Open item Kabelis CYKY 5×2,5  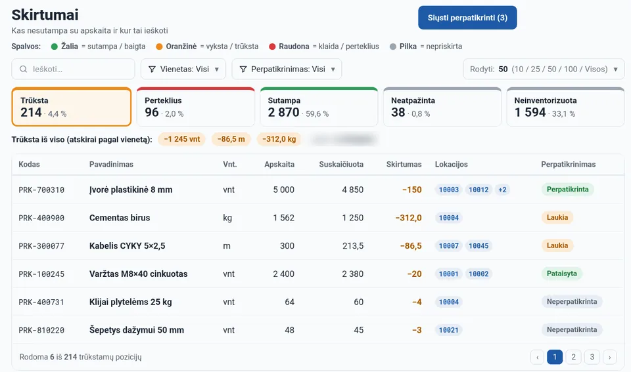tap(127, 246)
